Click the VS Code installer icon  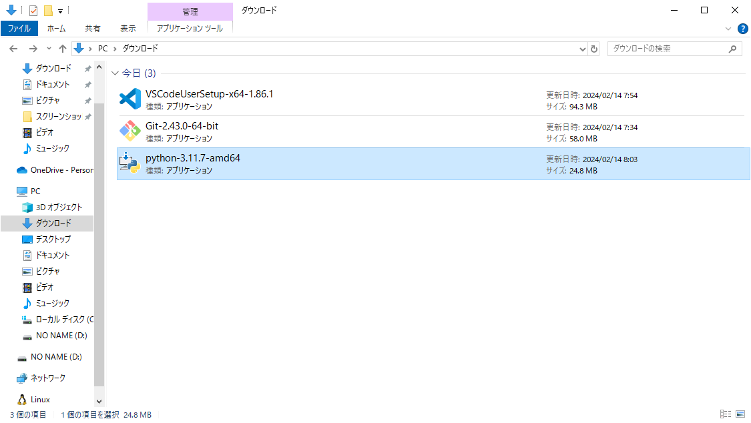(x=130, y=99)
